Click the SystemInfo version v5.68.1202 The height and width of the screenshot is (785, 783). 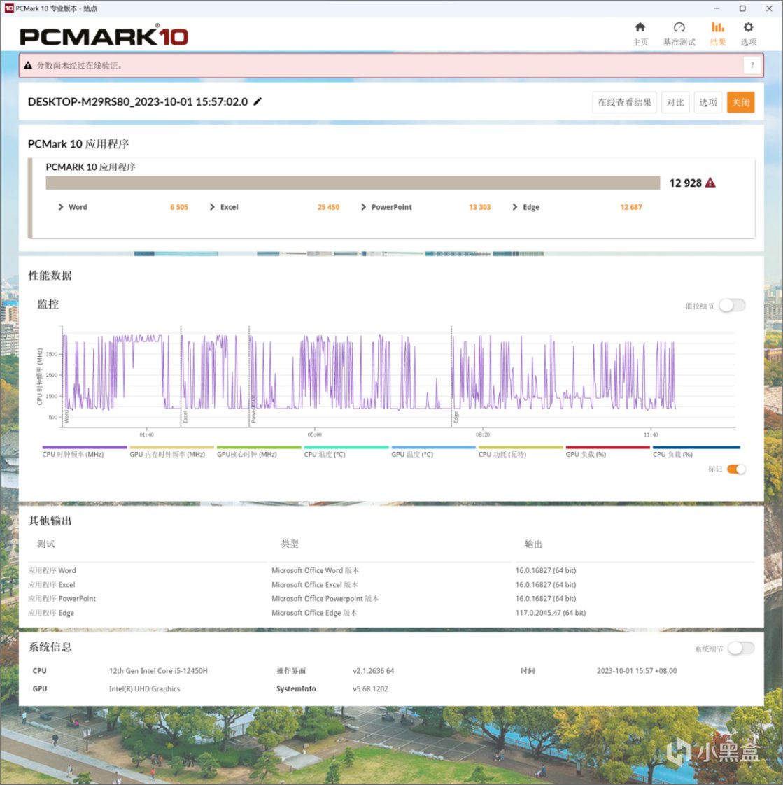[x=370, y=689]
